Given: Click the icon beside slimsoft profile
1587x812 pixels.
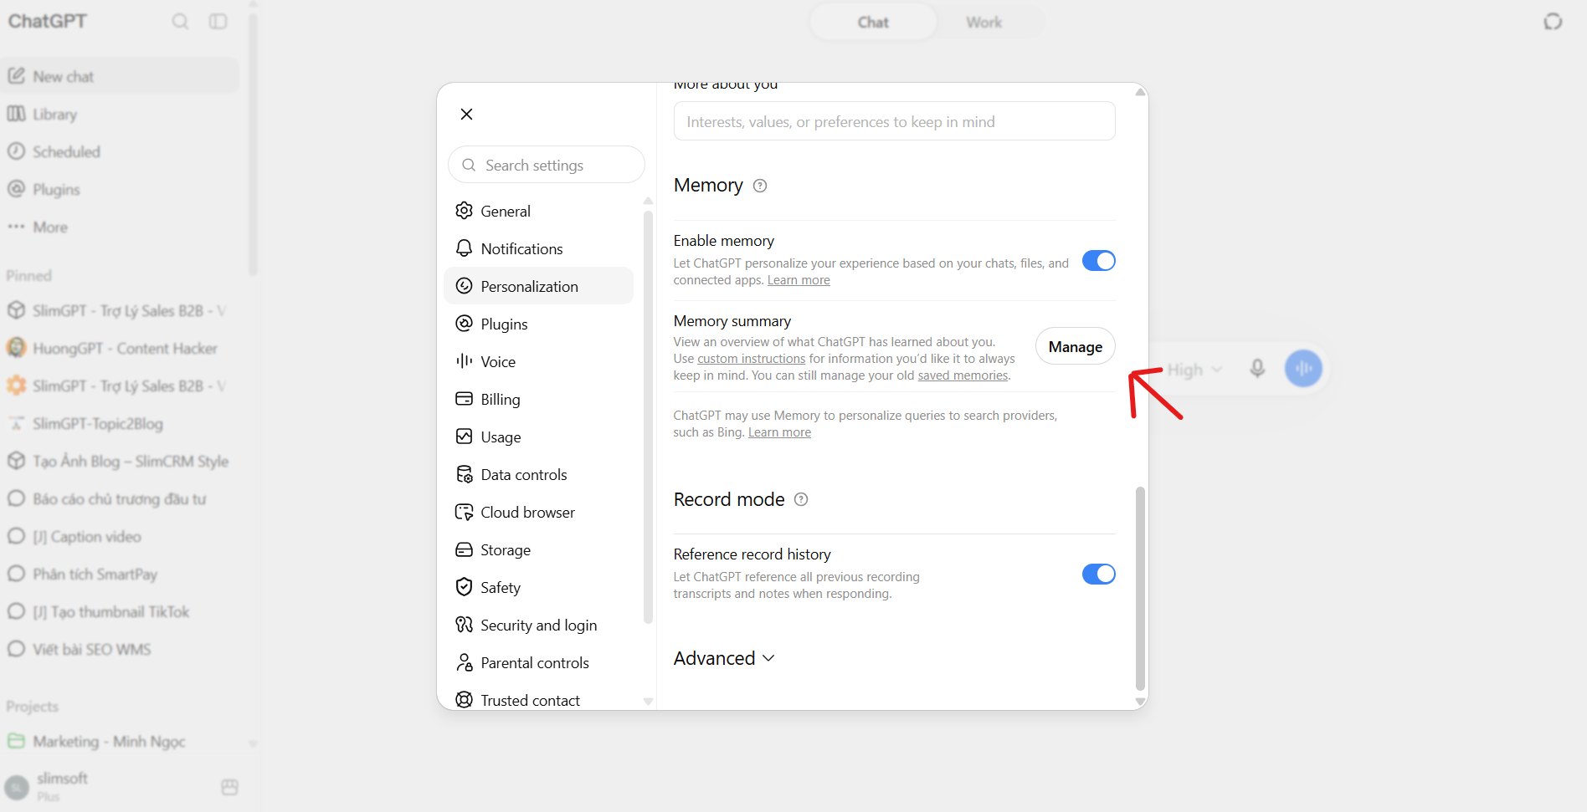Looking at the screenshot, I should pyautogui.click(x=230, y=787).
